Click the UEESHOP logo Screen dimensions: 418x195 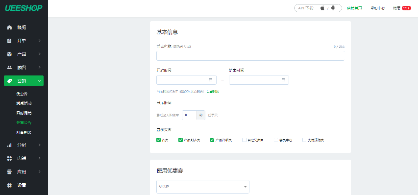[24, 8]
